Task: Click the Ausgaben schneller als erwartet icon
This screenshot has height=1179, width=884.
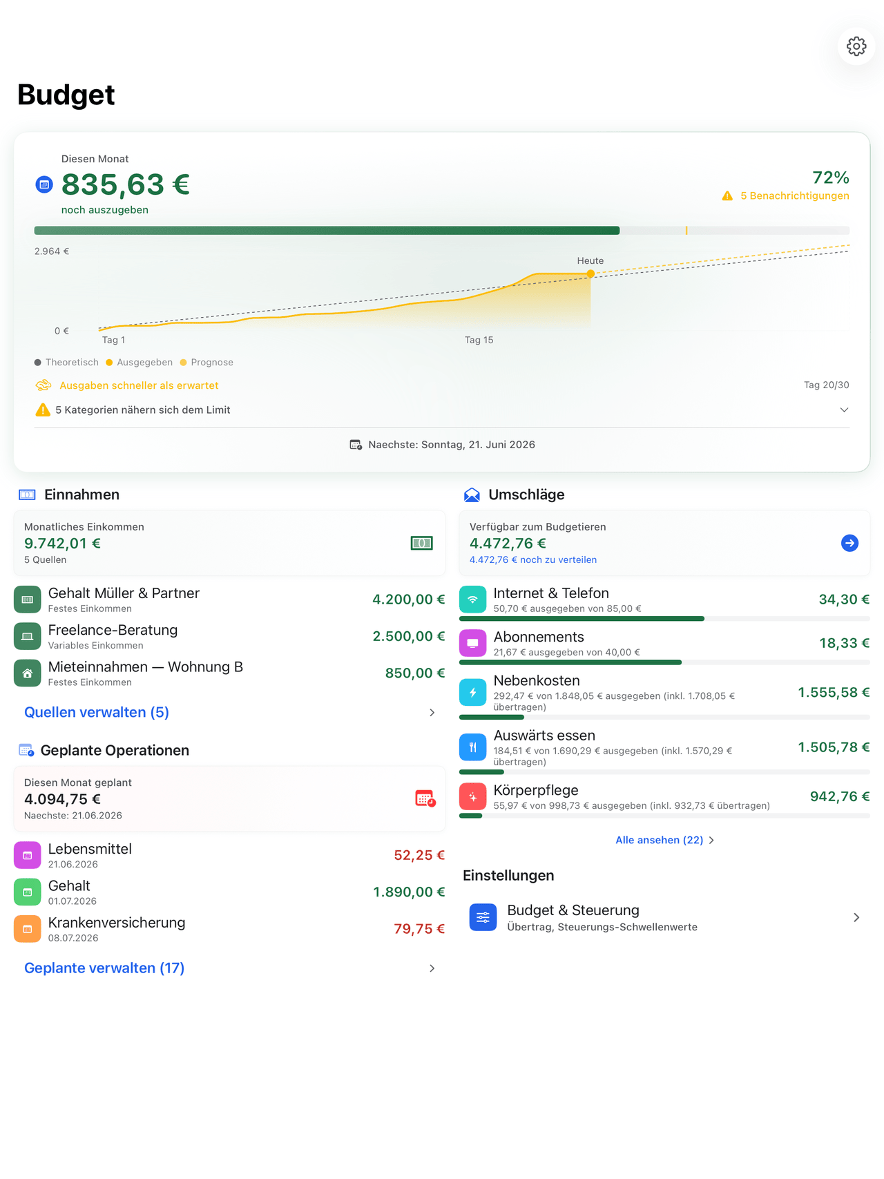Action: tap(44, 385)
